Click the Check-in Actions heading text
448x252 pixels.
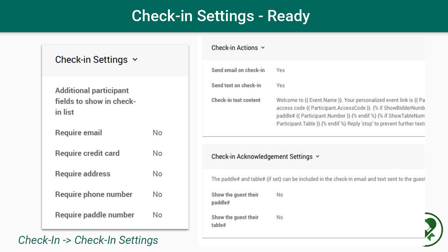click(x=235, y=48)
